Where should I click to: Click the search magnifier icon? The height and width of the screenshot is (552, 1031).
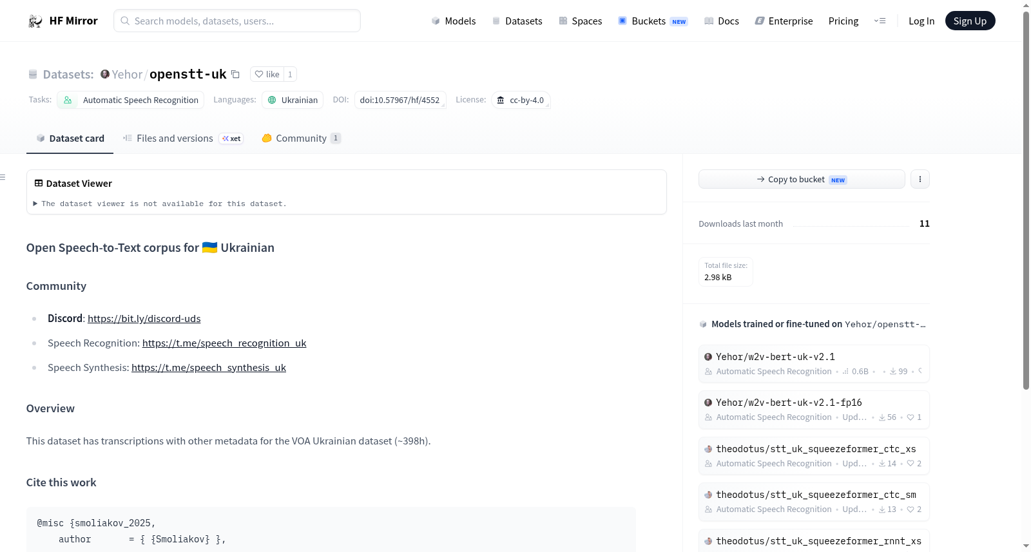pos(125,21)
